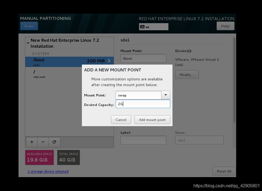Image resolution: width=262 pixels, height=191 pixels.
Task: Click the ADD A NEW MOUNT POINT title
Action: click(113, 70)
